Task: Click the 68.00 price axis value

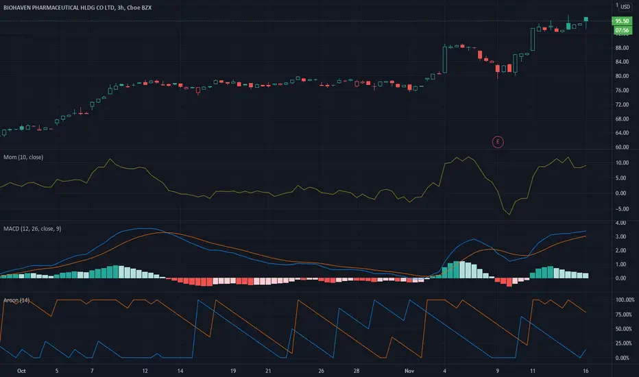Action: click(622, 119)
